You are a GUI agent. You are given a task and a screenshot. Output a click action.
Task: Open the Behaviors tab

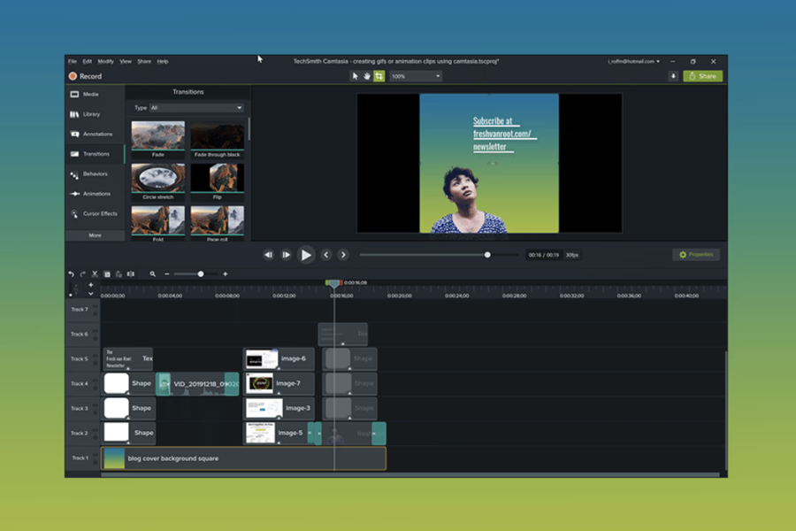[x=95, y=173]
